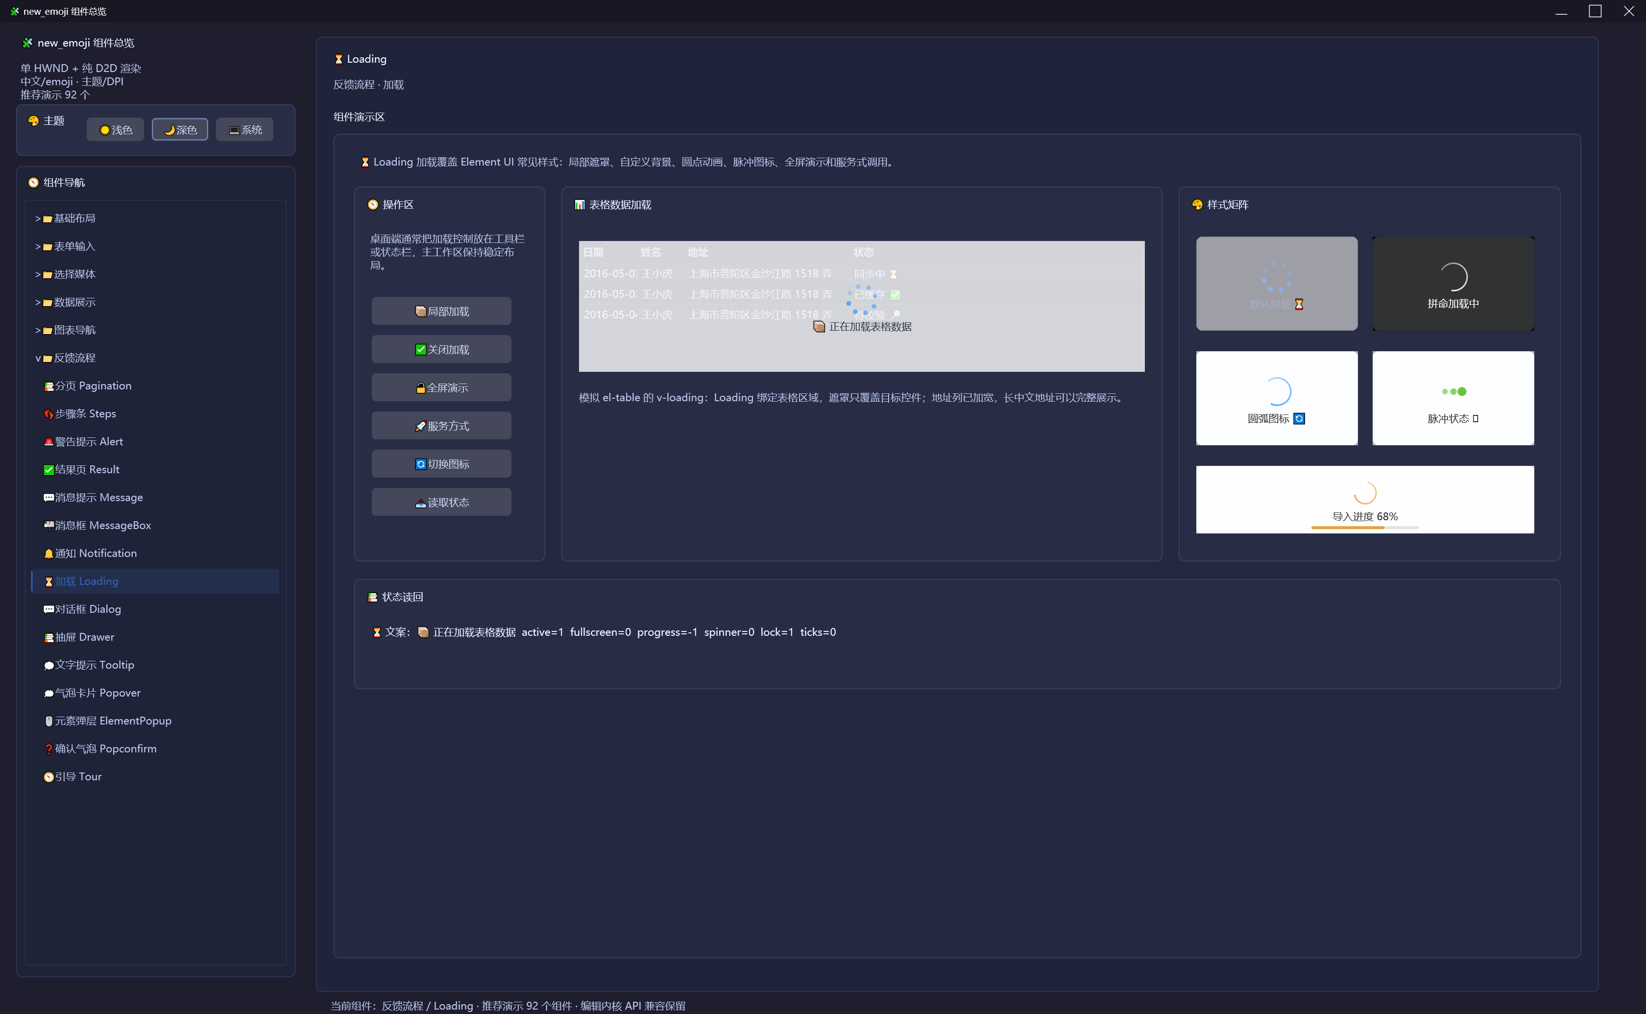Switch theme to 深色 dark mode

click(x=180, y=129)
